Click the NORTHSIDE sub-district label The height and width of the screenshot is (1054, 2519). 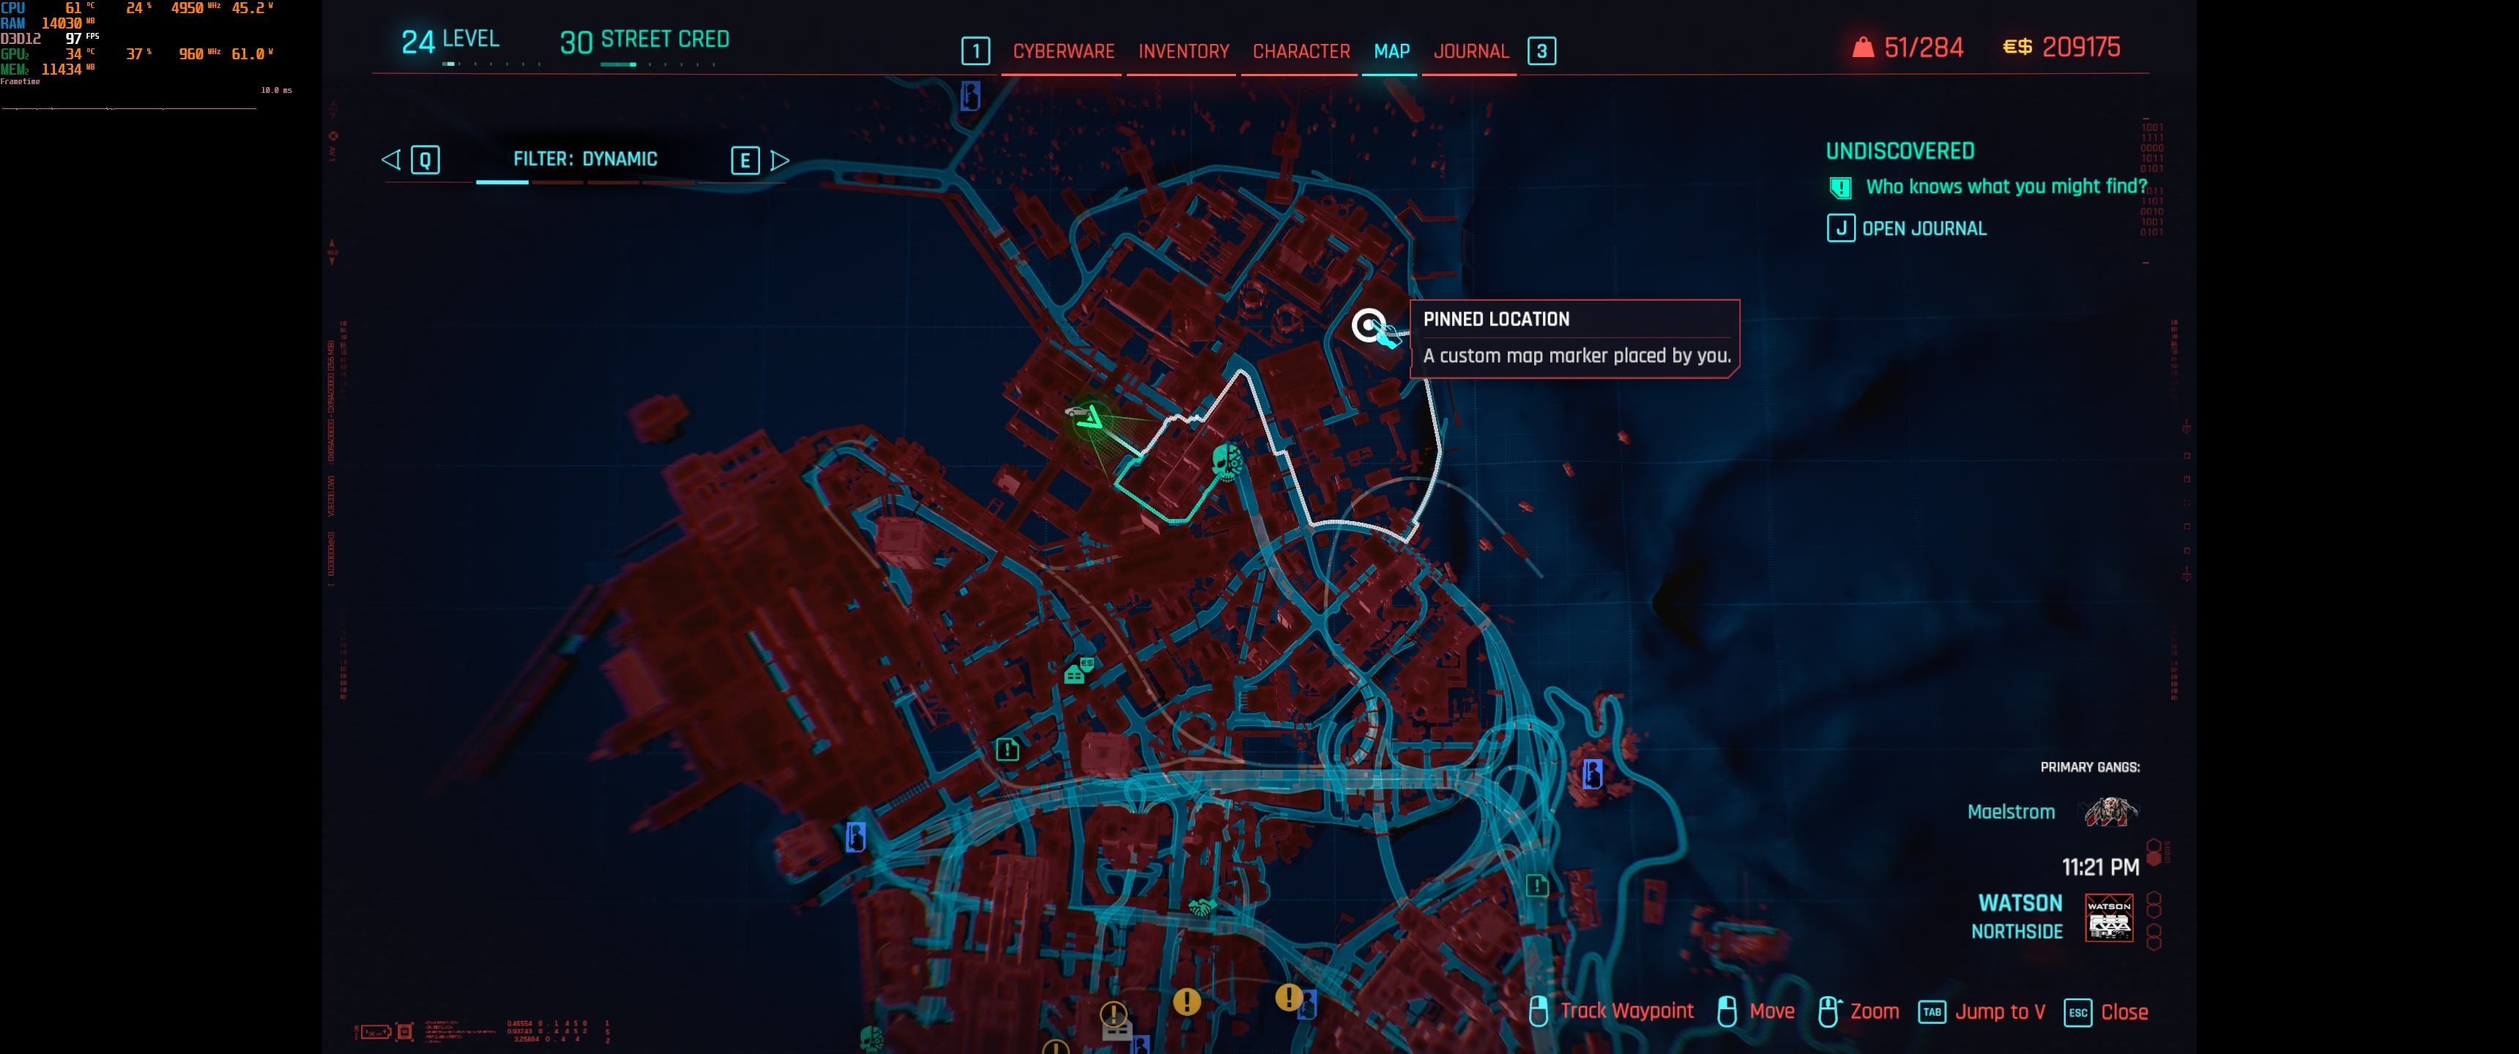point(2017,931)
